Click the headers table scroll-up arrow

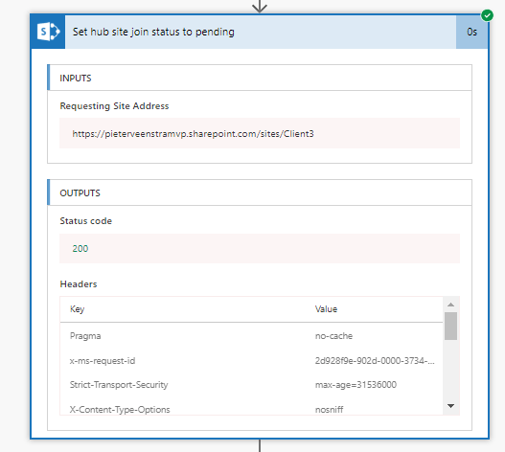[x=451, y=305]
